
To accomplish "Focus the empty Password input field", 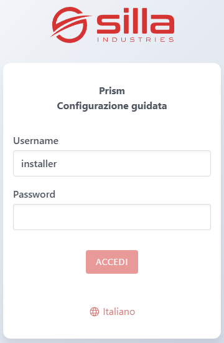I will pos(112,217).
